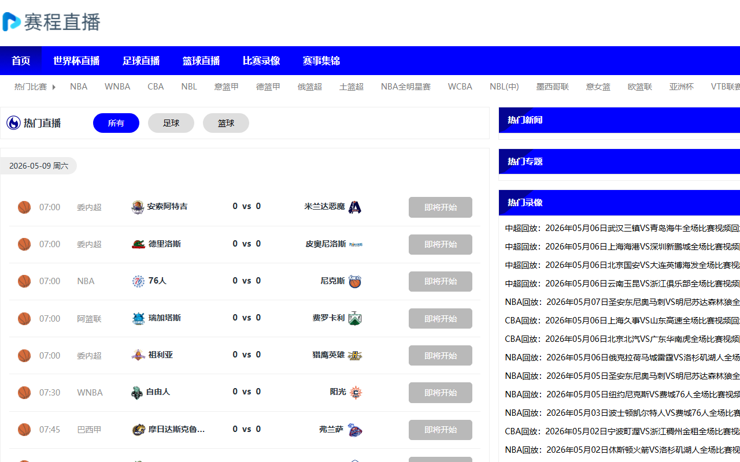Click the 祖利亚 team logo
This screenshot has width=740, height=462.
pyautogui.click(x=138, y=356)
